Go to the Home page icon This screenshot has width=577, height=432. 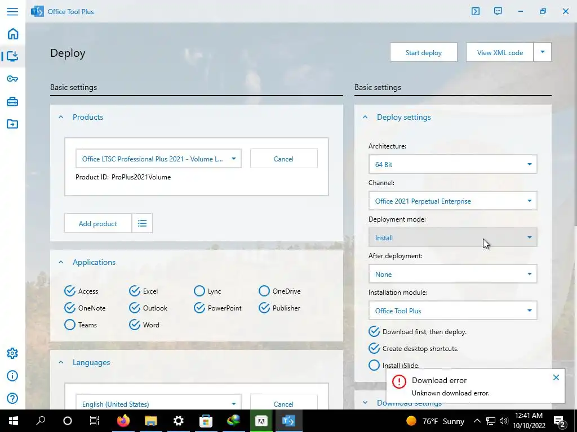12,34
